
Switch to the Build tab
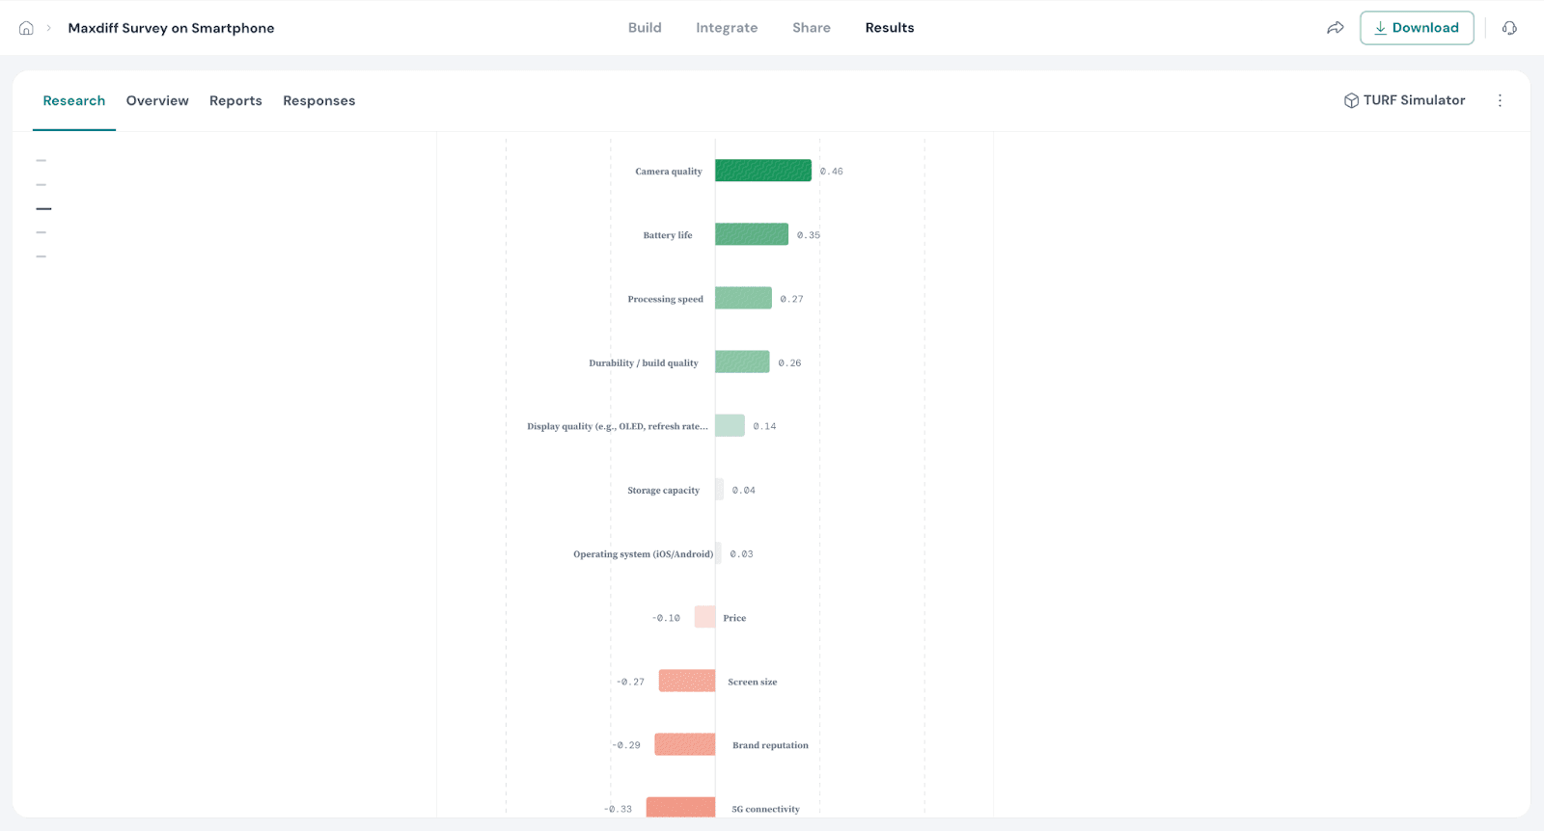645,28
